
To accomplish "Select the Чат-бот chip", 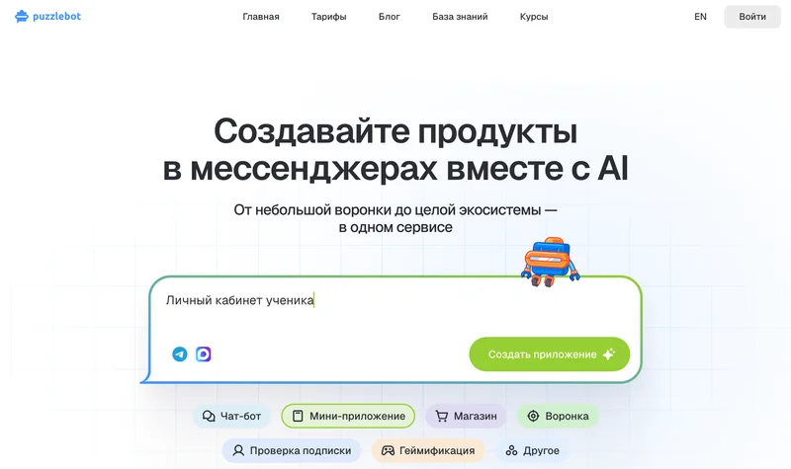I will (x=231, y=416).
